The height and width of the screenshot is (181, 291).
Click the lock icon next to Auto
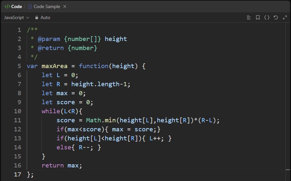point(37,17)
